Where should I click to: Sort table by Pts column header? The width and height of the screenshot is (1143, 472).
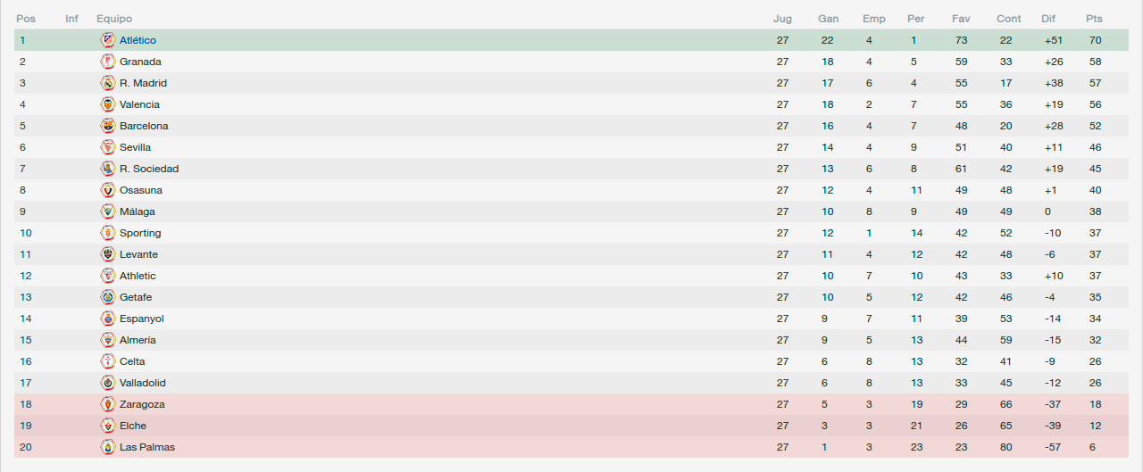click(1094, 19)
